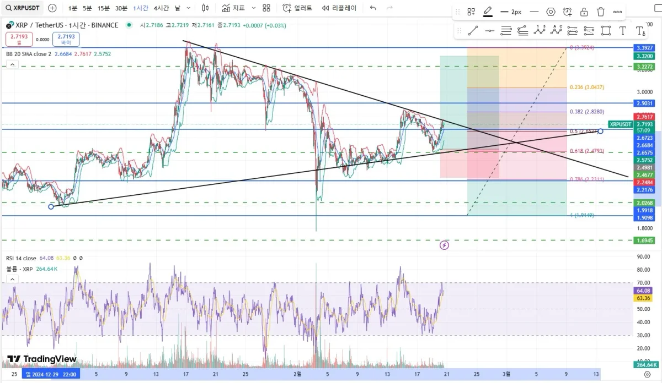Select the trend line tool
The height and width of the screenshot is (383, 662).
(473, 31)
